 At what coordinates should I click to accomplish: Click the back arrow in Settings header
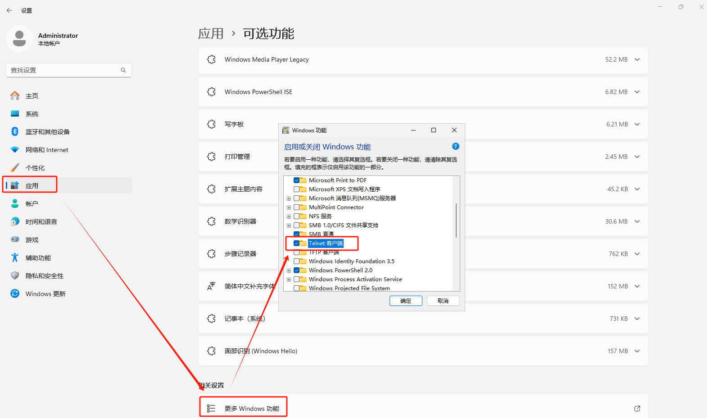point(9,10)
